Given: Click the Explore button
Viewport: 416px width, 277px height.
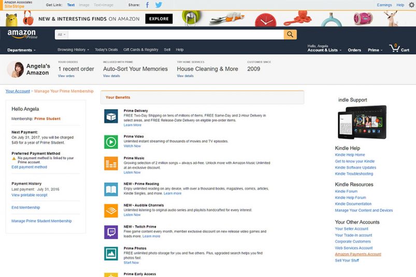Looking at the screenshot, I should pyautogui.click(x=159, y=19).
